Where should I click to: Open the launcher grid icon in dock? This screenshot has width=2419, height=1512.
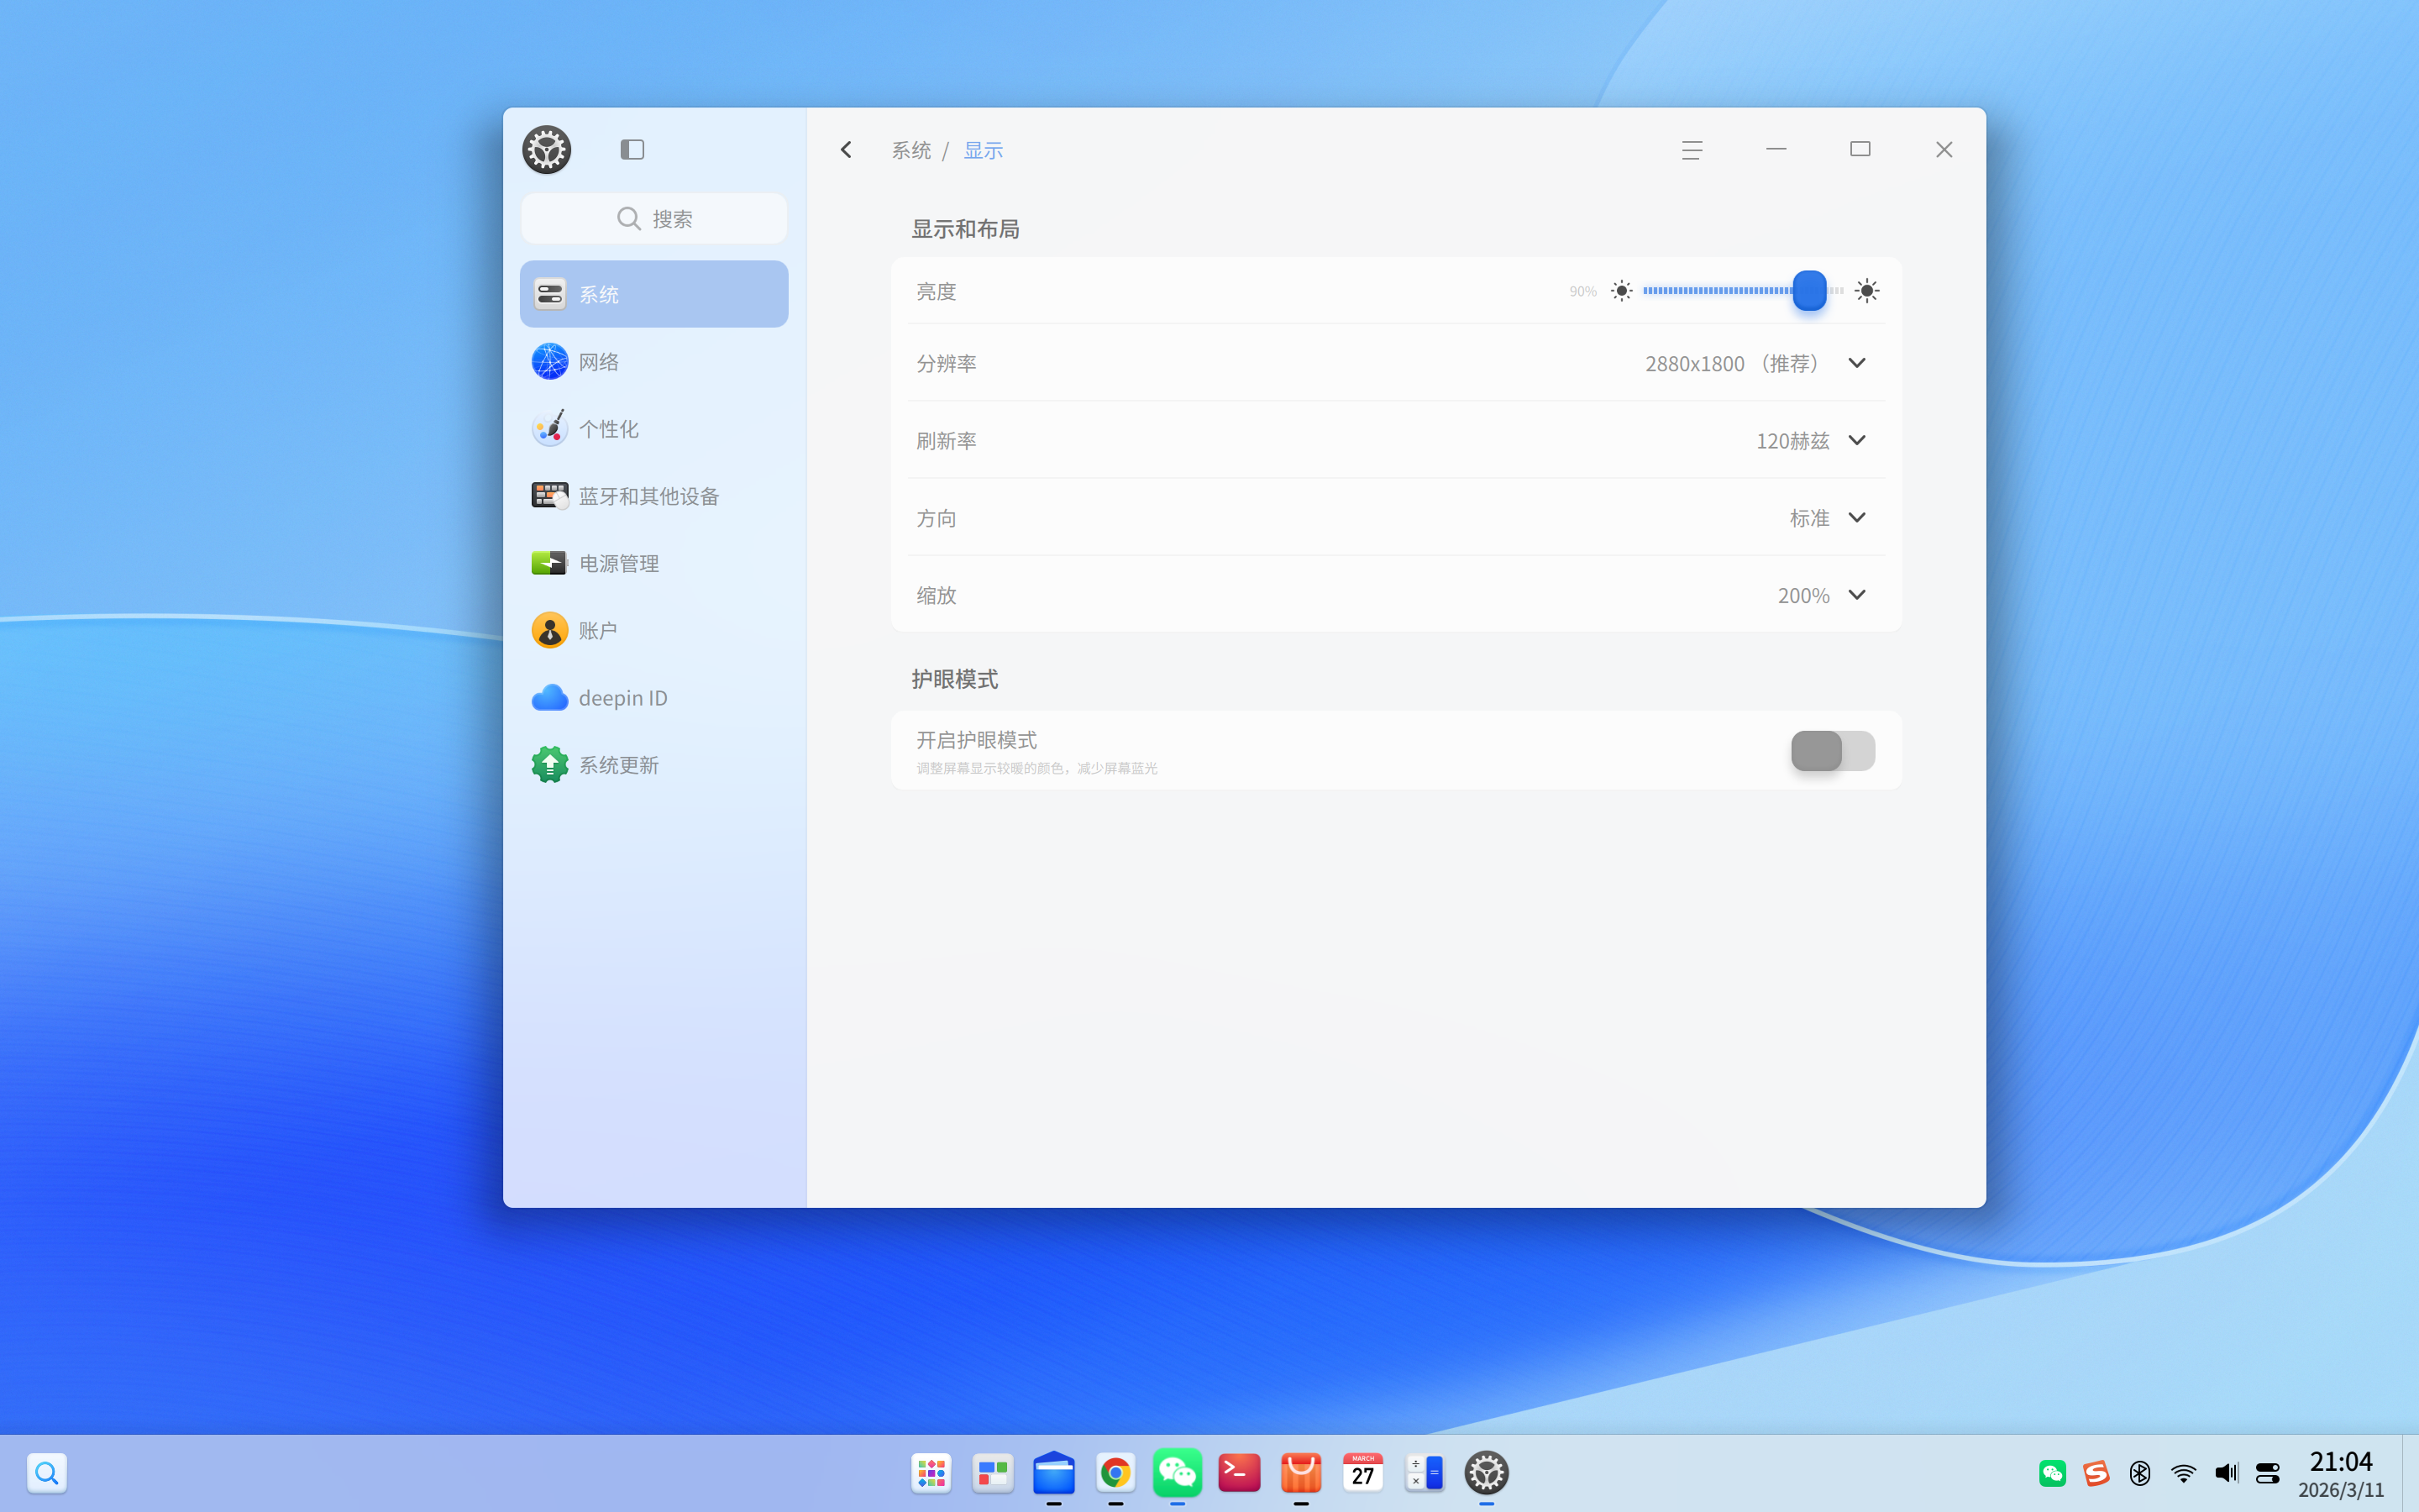(931, 1473)
